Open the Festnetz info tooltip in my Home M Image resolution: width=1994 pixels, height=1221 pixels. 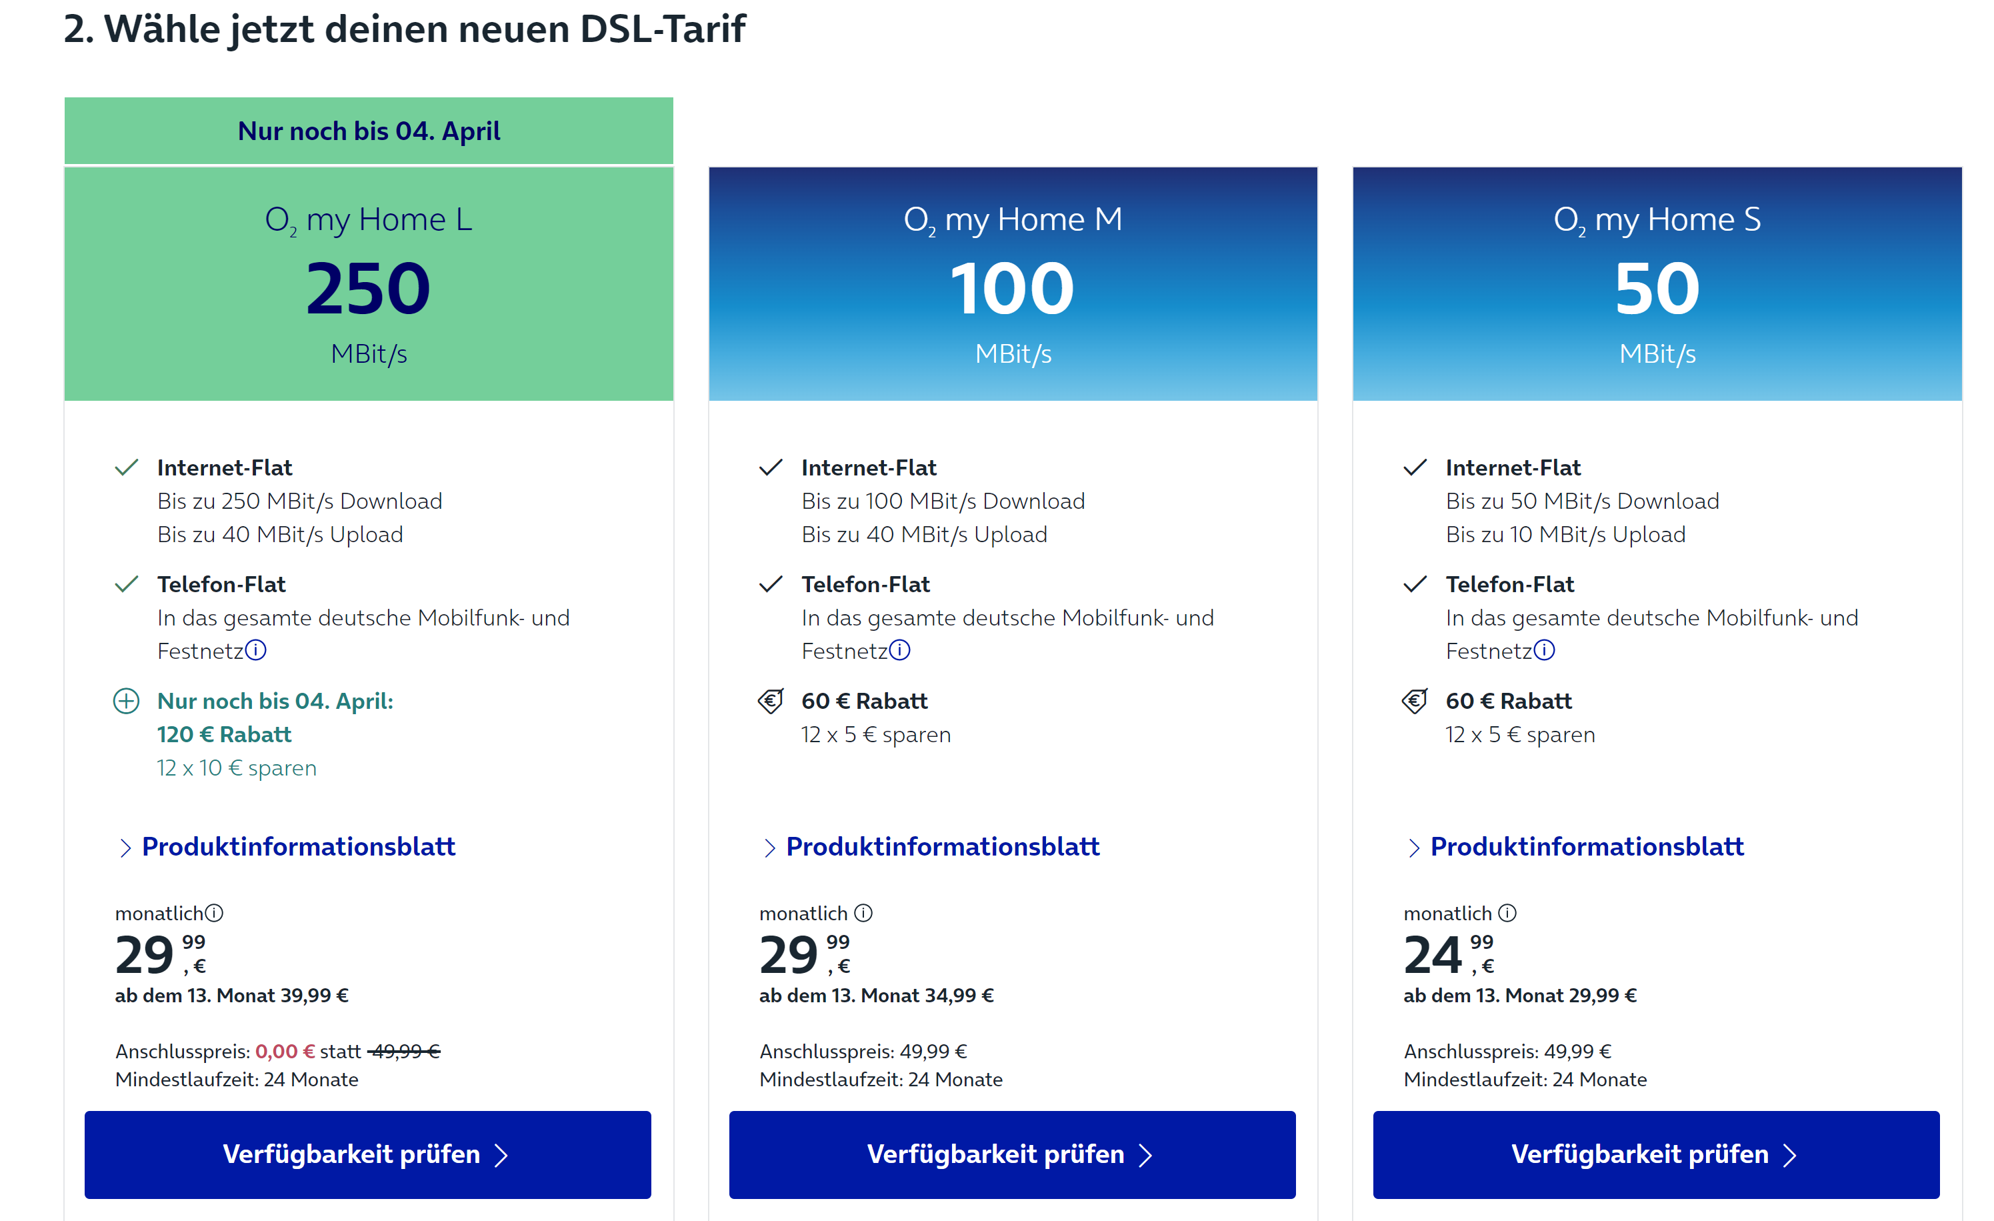tap(901, 650)
